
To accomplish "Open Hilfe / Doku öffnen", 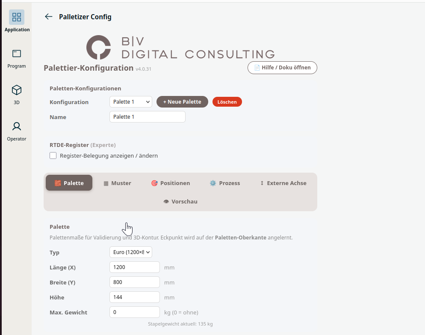I will [282, 68].
